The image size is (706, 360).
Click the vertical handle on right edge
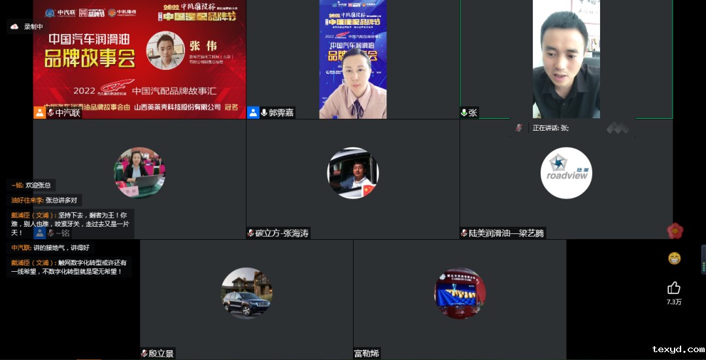703,259
